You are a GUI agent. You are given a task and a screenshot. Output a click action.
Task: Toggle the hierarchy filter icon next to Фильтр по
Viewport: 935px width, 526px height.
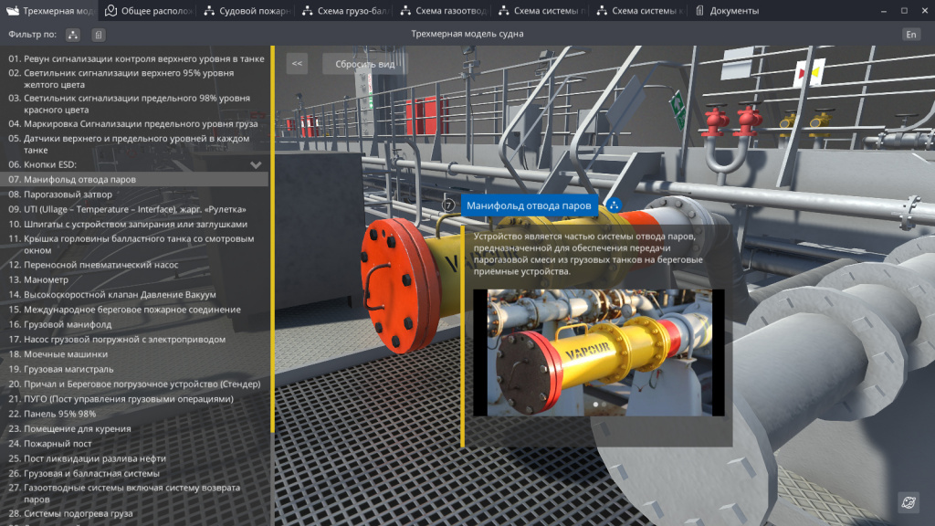[x=73, y=35]
